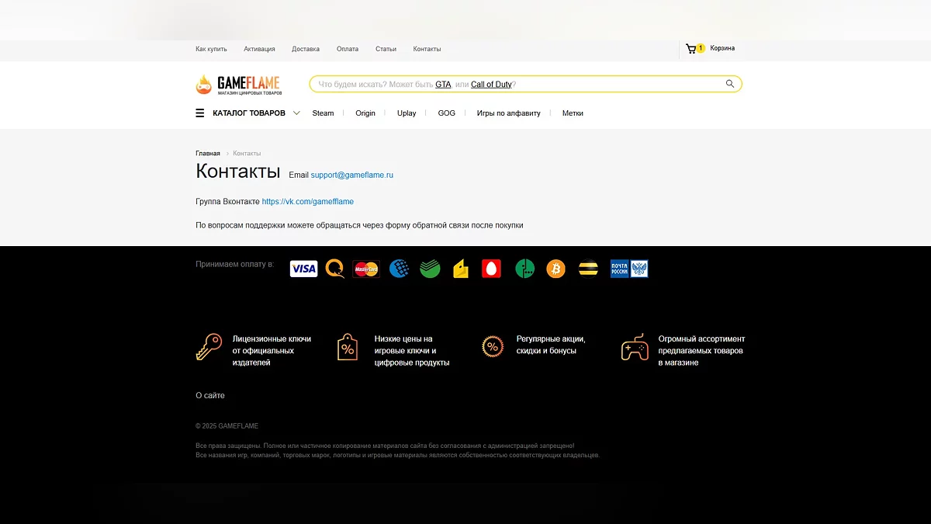Open the Origin category
Image resolution: width=931 pixels, height=524 pixels.
(365, 113)
